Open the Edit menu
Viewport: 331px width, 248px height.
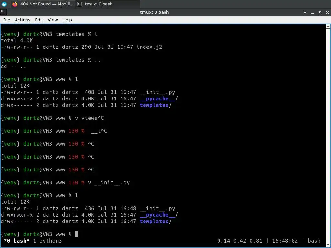pos(39,20)
